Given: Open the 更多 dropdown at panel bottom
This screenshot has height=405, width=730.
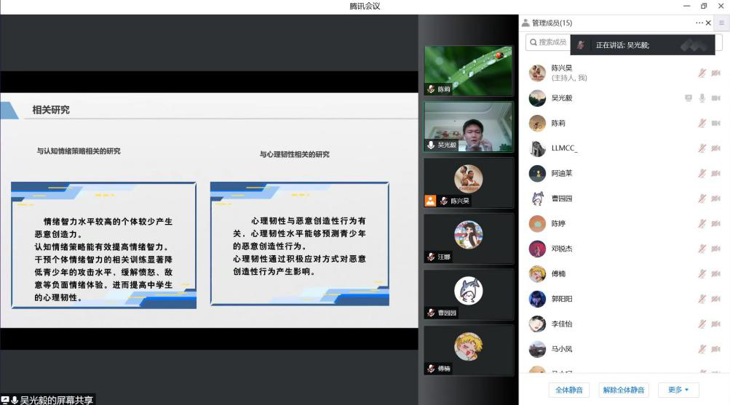Looking at the screenshot, I should 678,390.
